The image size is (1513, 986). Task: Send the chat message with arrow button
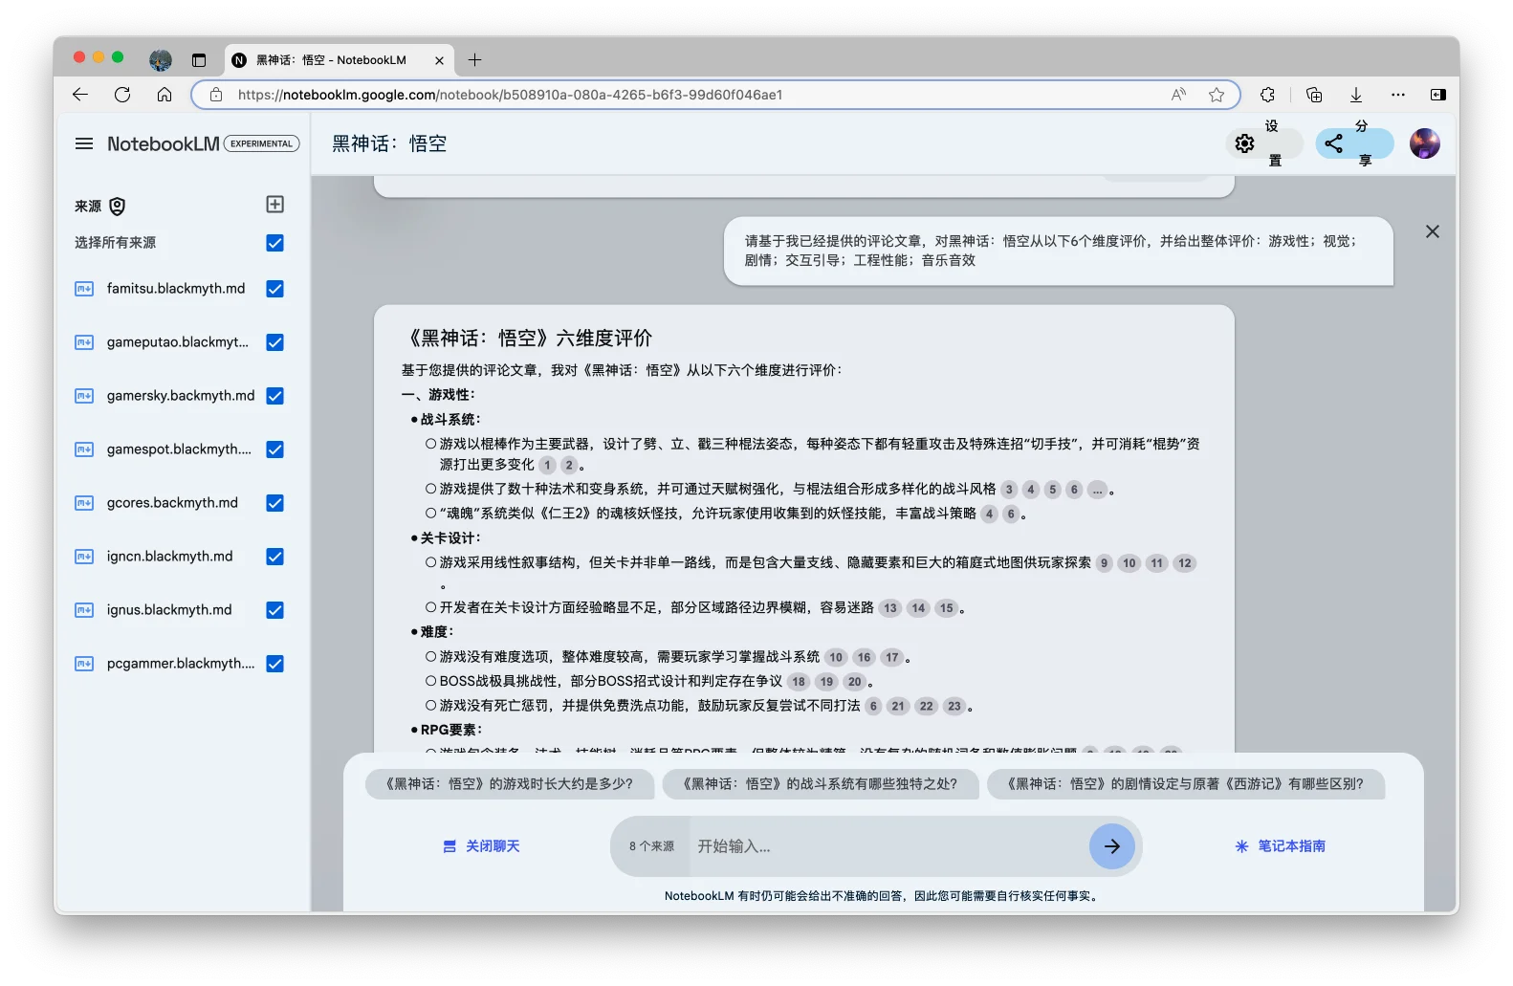1111,846
